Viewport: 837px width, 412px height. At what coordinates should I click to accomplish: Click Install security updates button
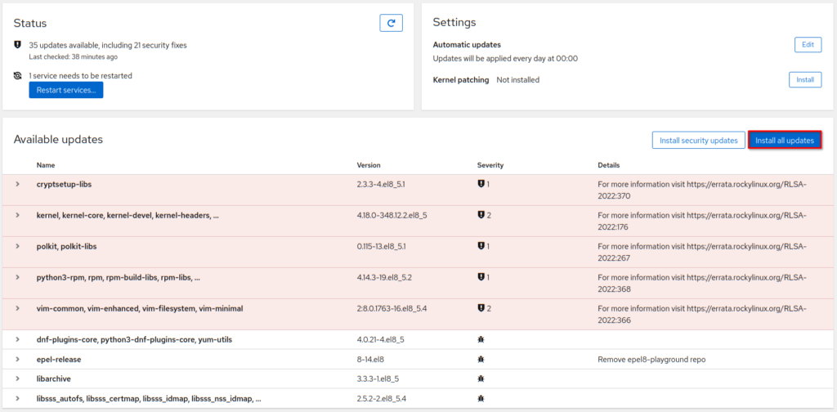point(698,141)
